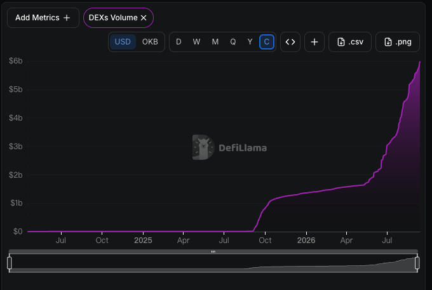This screenshot has height=290, width=432.
Task: Click the $4b y-axis label
Action: [x=16, y=118]
